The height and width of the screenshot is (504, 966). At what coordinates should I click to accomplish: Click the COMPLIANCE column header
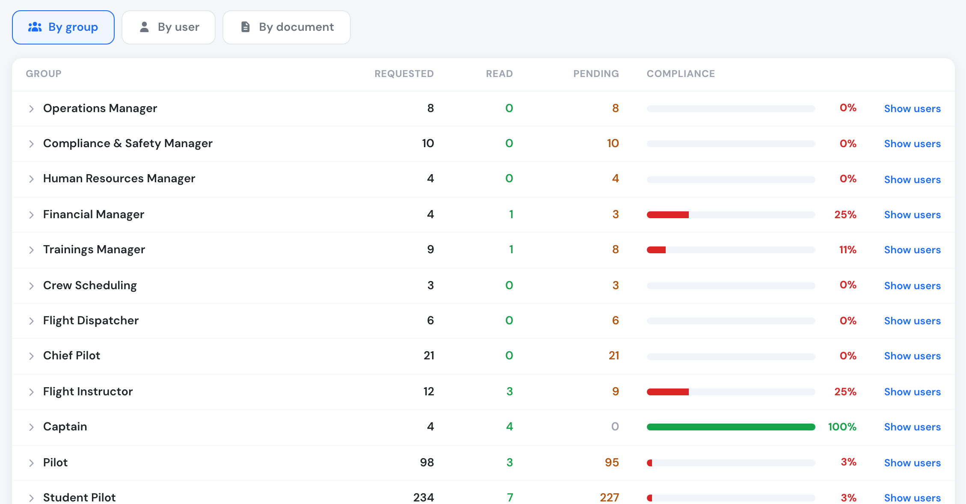coord(681,74)
